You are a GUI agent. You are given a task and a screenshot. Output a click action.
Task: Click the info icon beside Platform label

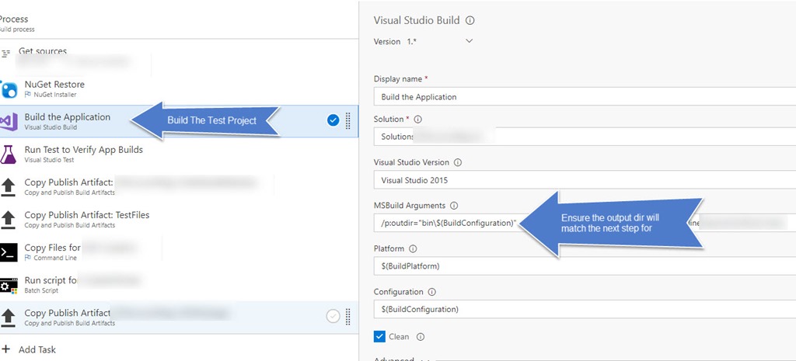413,249
